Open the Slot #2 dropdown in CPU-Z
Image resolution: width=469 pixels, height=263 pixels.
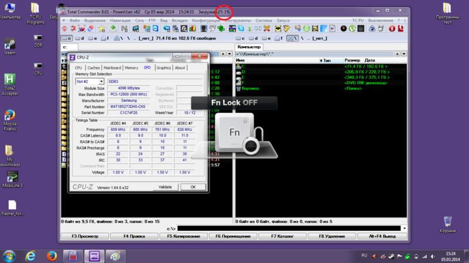tap(101, 81)
